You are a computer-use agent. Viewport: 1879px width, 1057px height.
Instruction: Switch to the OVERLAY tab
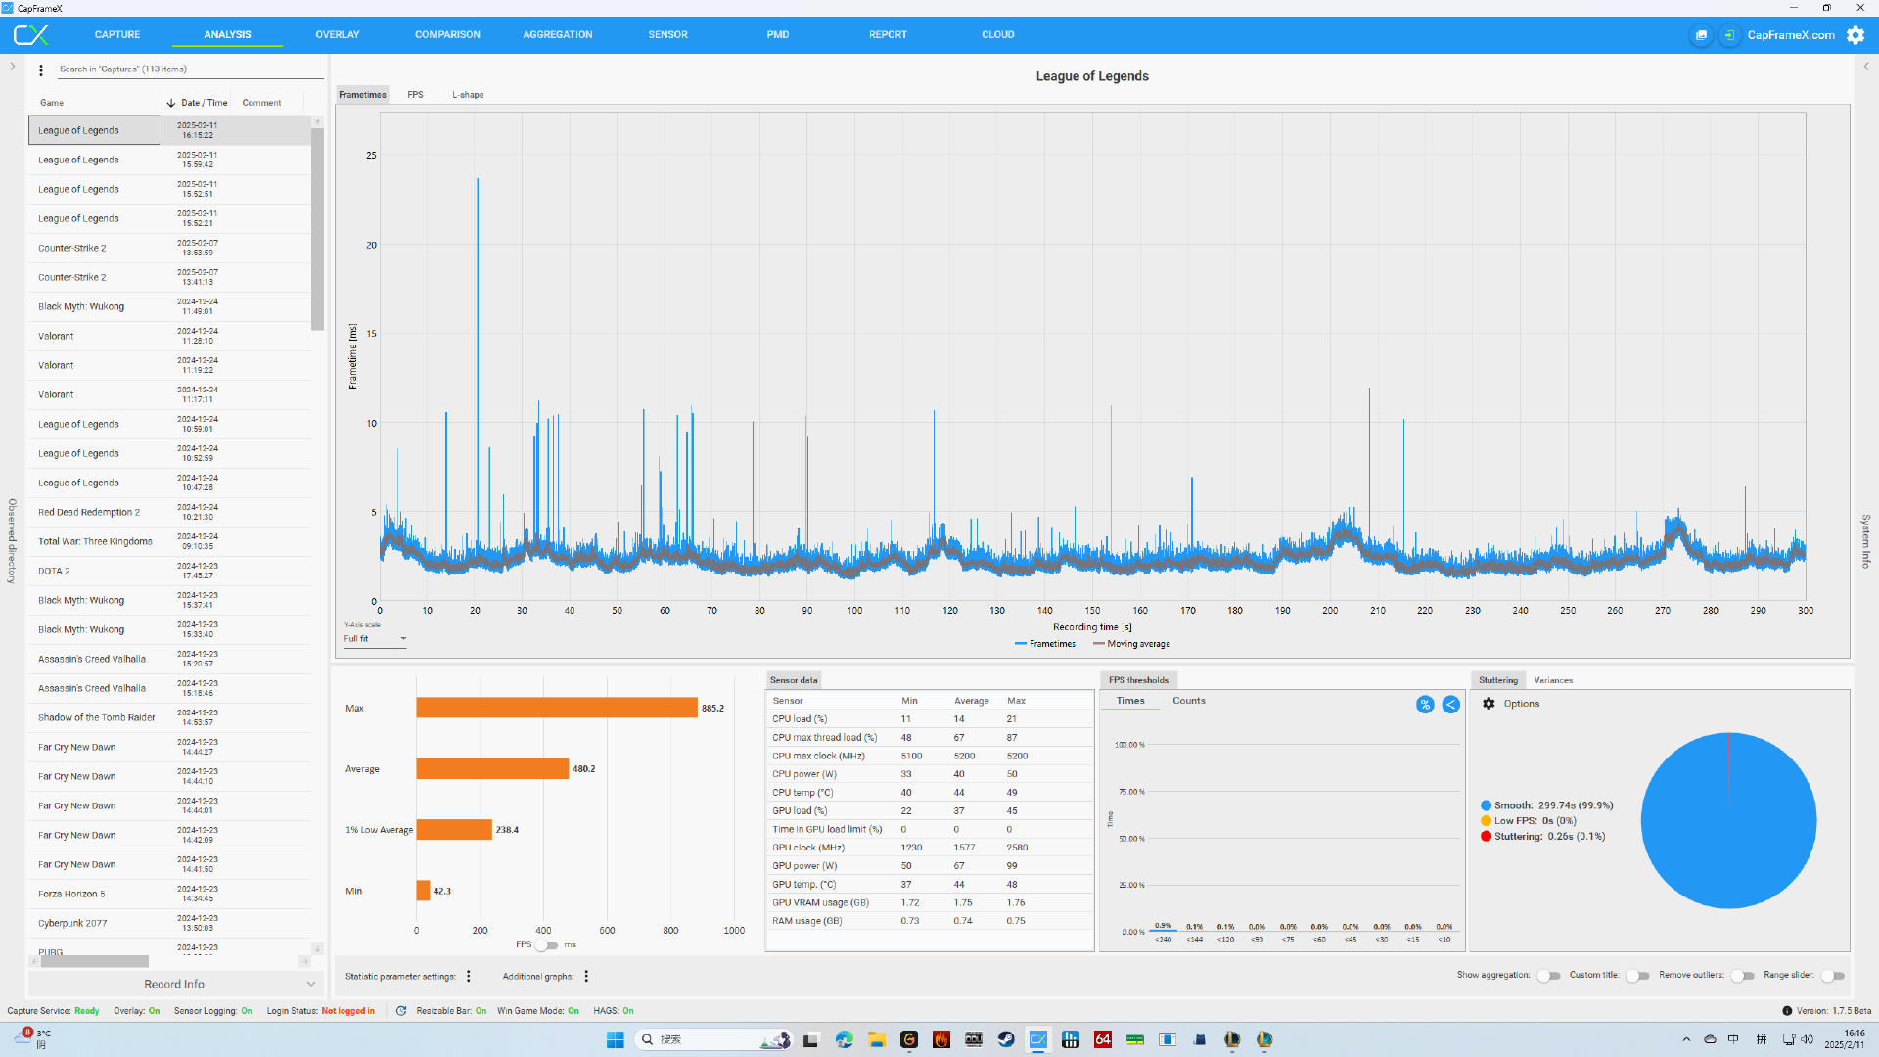click(338, 35)
